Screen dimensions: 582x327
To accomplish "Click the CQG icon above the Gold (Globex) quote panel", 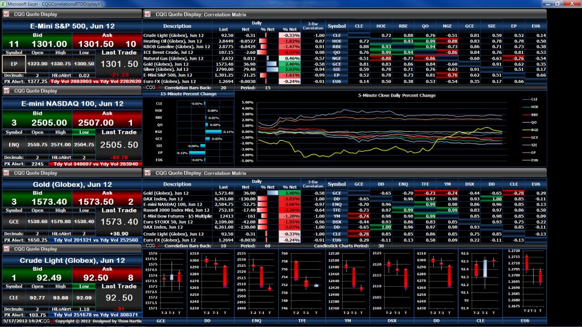I will tap(6, 173).
